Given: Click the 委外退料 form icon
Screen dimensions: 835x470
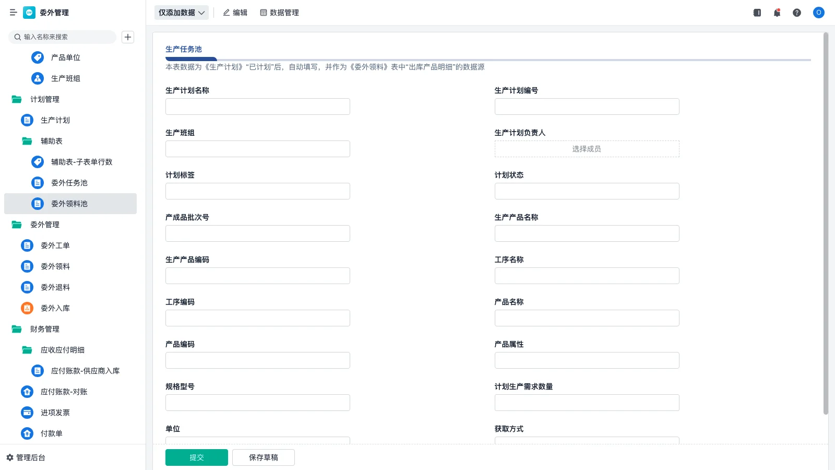Looking at the screenshot, I should point(27,287).
